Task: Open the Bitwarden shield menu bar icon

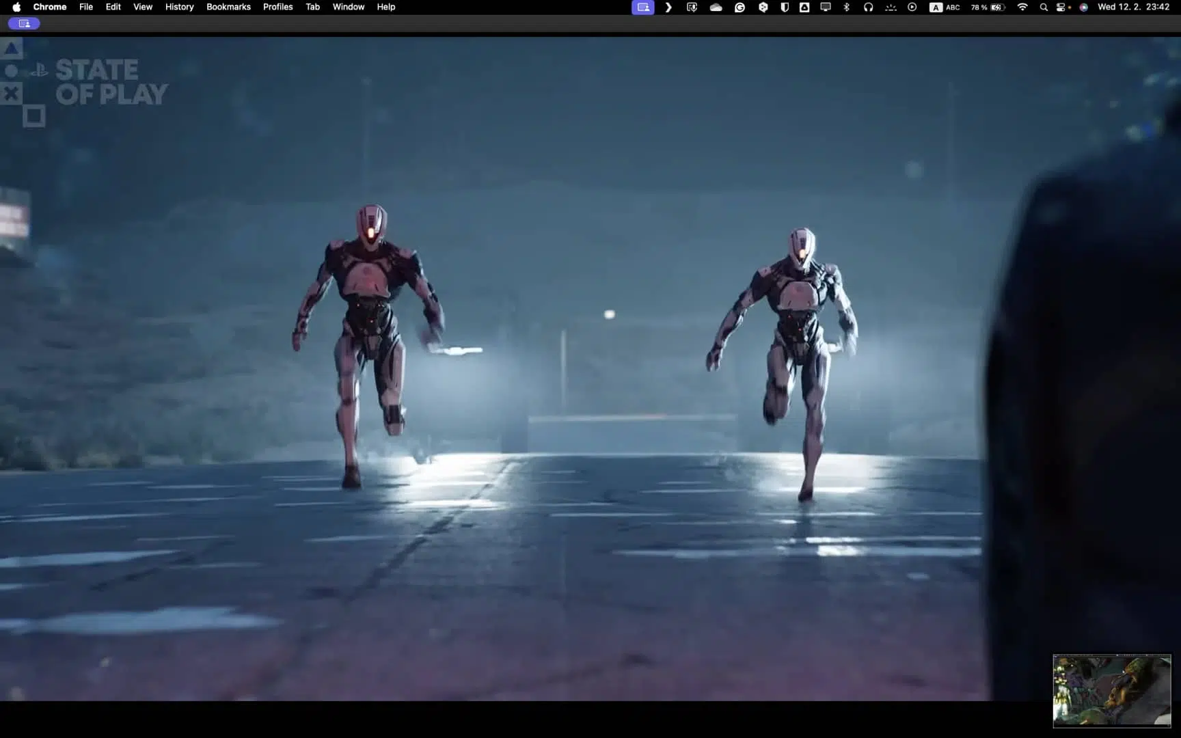Action: coord(785,7)
